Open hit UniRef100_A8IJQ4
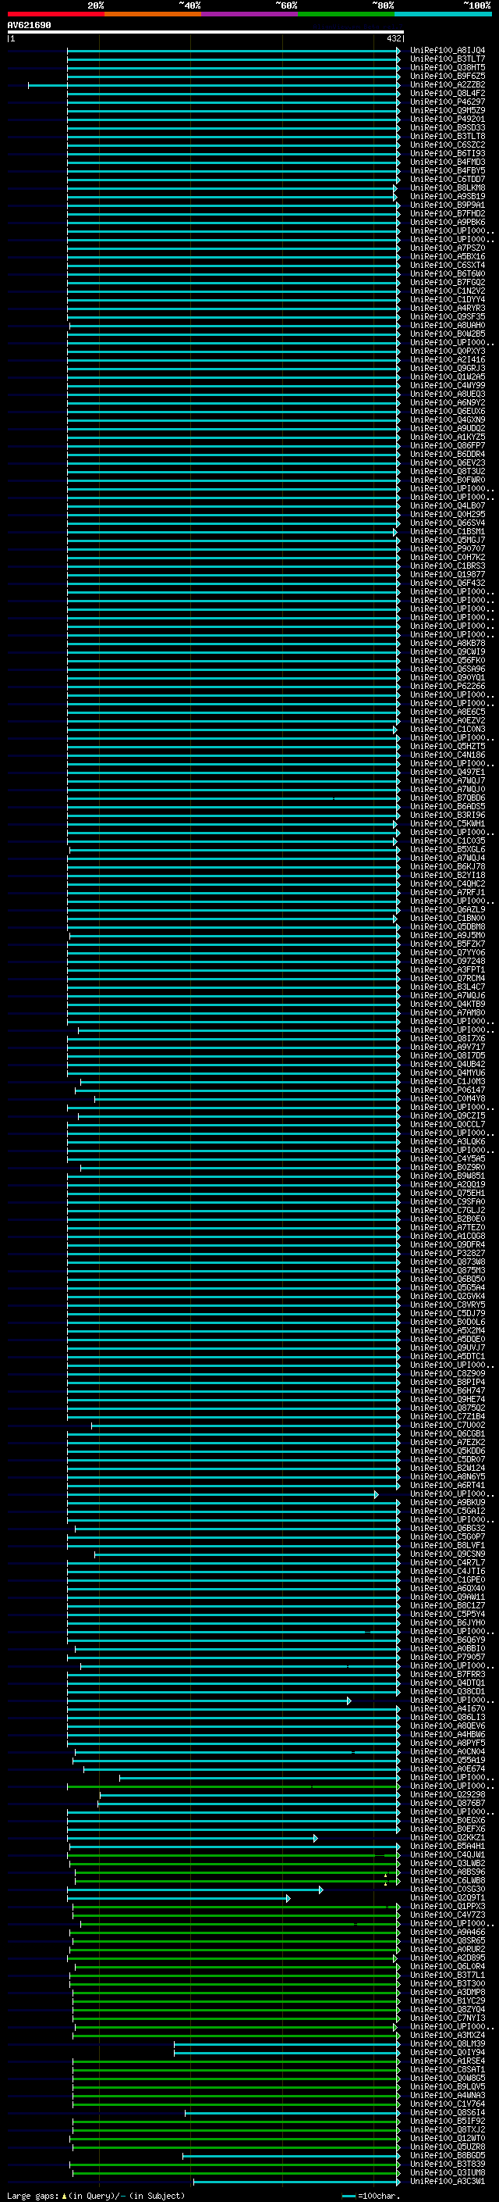The image size is (499, 2202). click(448, 51)
